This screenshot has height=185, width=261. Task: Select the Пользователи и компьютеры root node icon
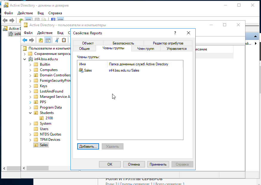click(25, 48)
